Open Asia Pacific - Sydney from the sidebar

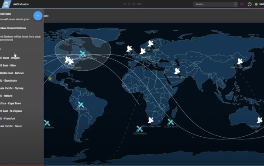[x=12, y=88]
